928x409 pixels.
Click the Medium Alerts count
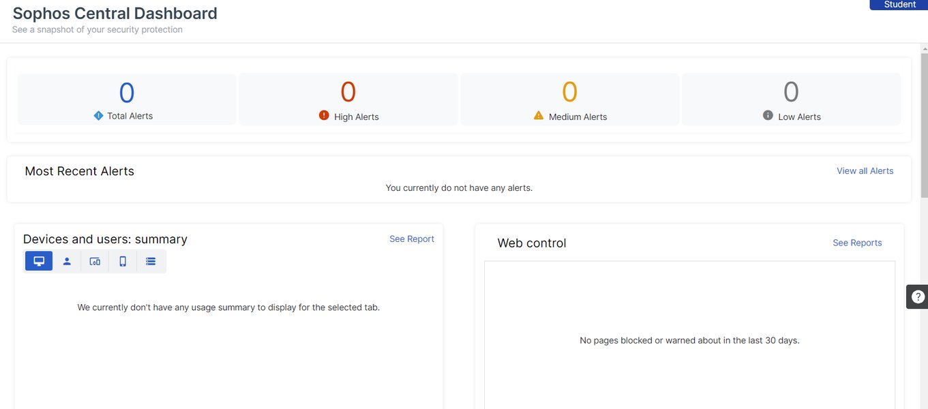(569, 91)
